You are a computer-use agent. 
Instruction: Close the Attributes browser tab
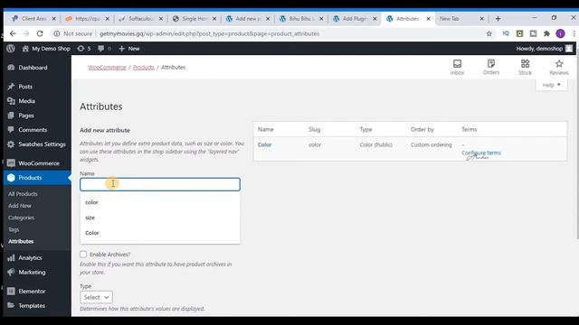point(428,18)
